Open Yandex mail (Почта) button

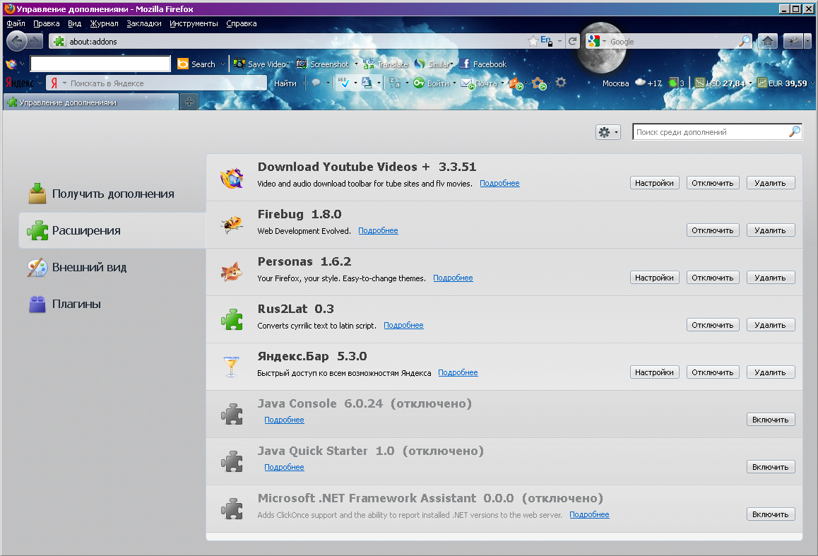tap(480, 83)
